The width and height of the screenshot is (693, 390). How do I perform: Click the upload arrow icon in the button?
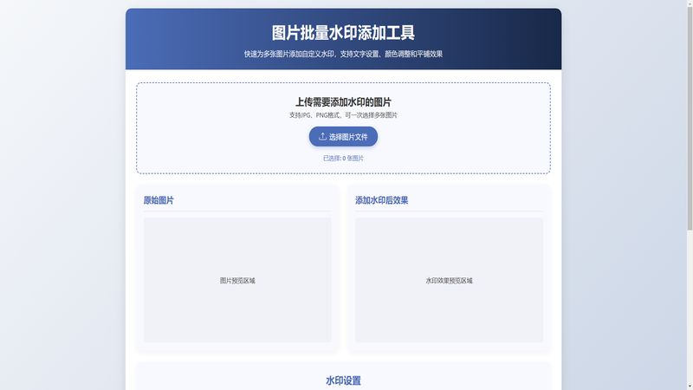pyautogui.click(x=323, y=137)
